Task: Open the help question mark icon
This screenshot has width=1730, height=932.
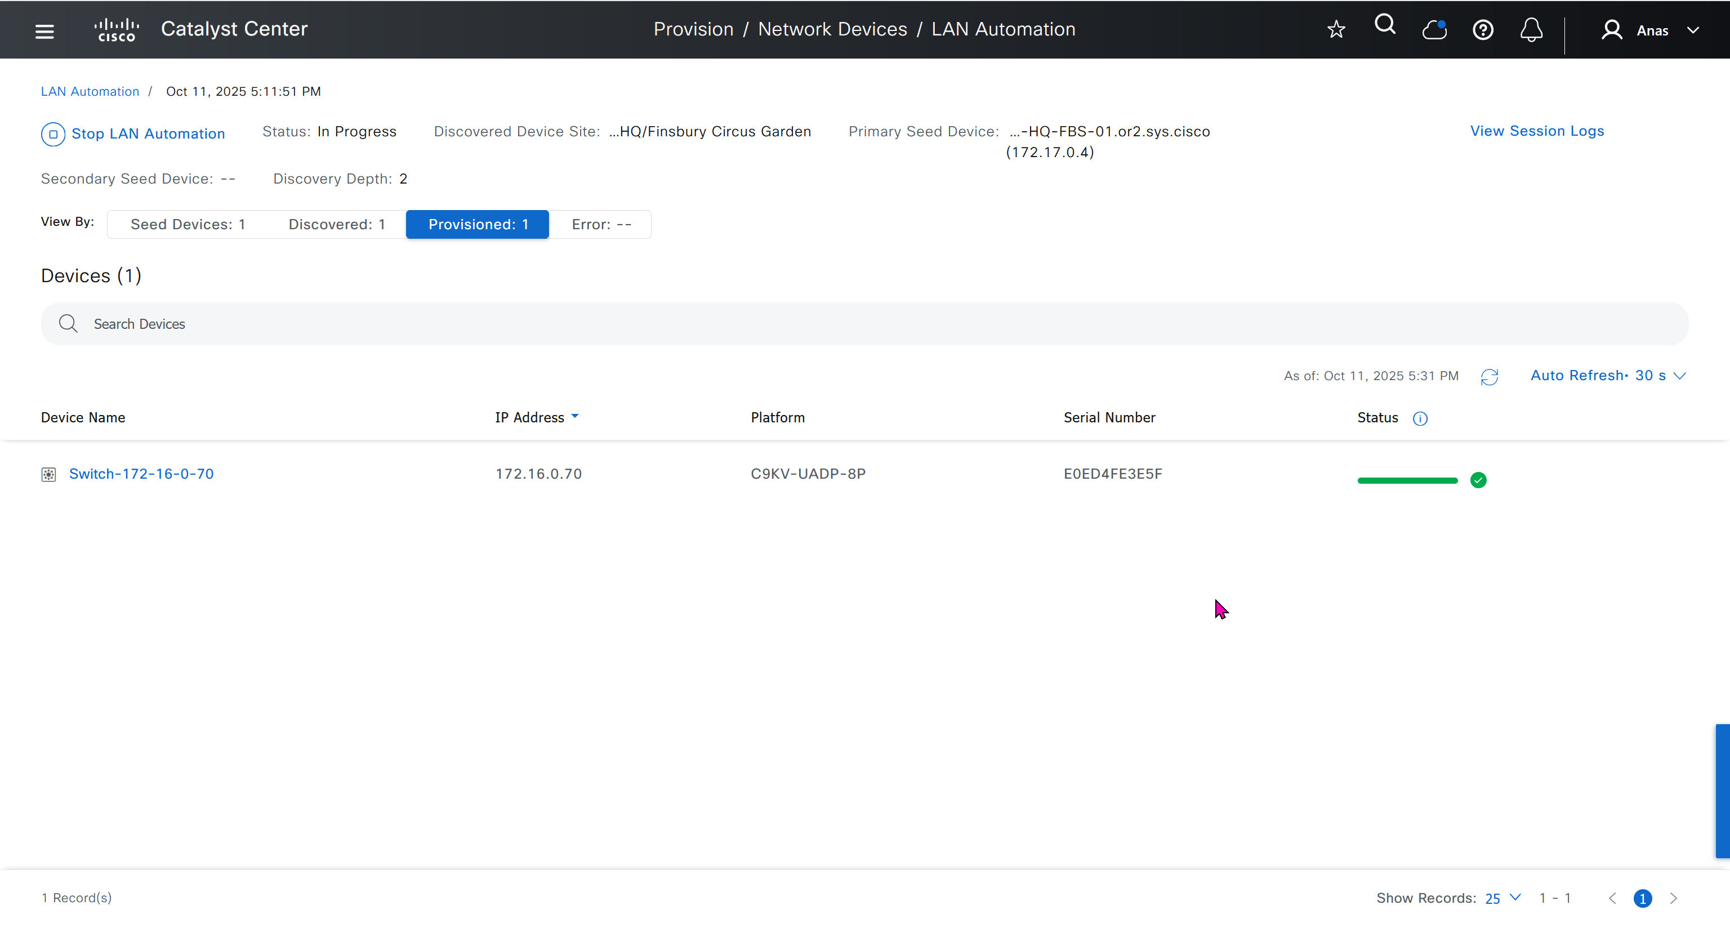Action: coord(1483,30)
